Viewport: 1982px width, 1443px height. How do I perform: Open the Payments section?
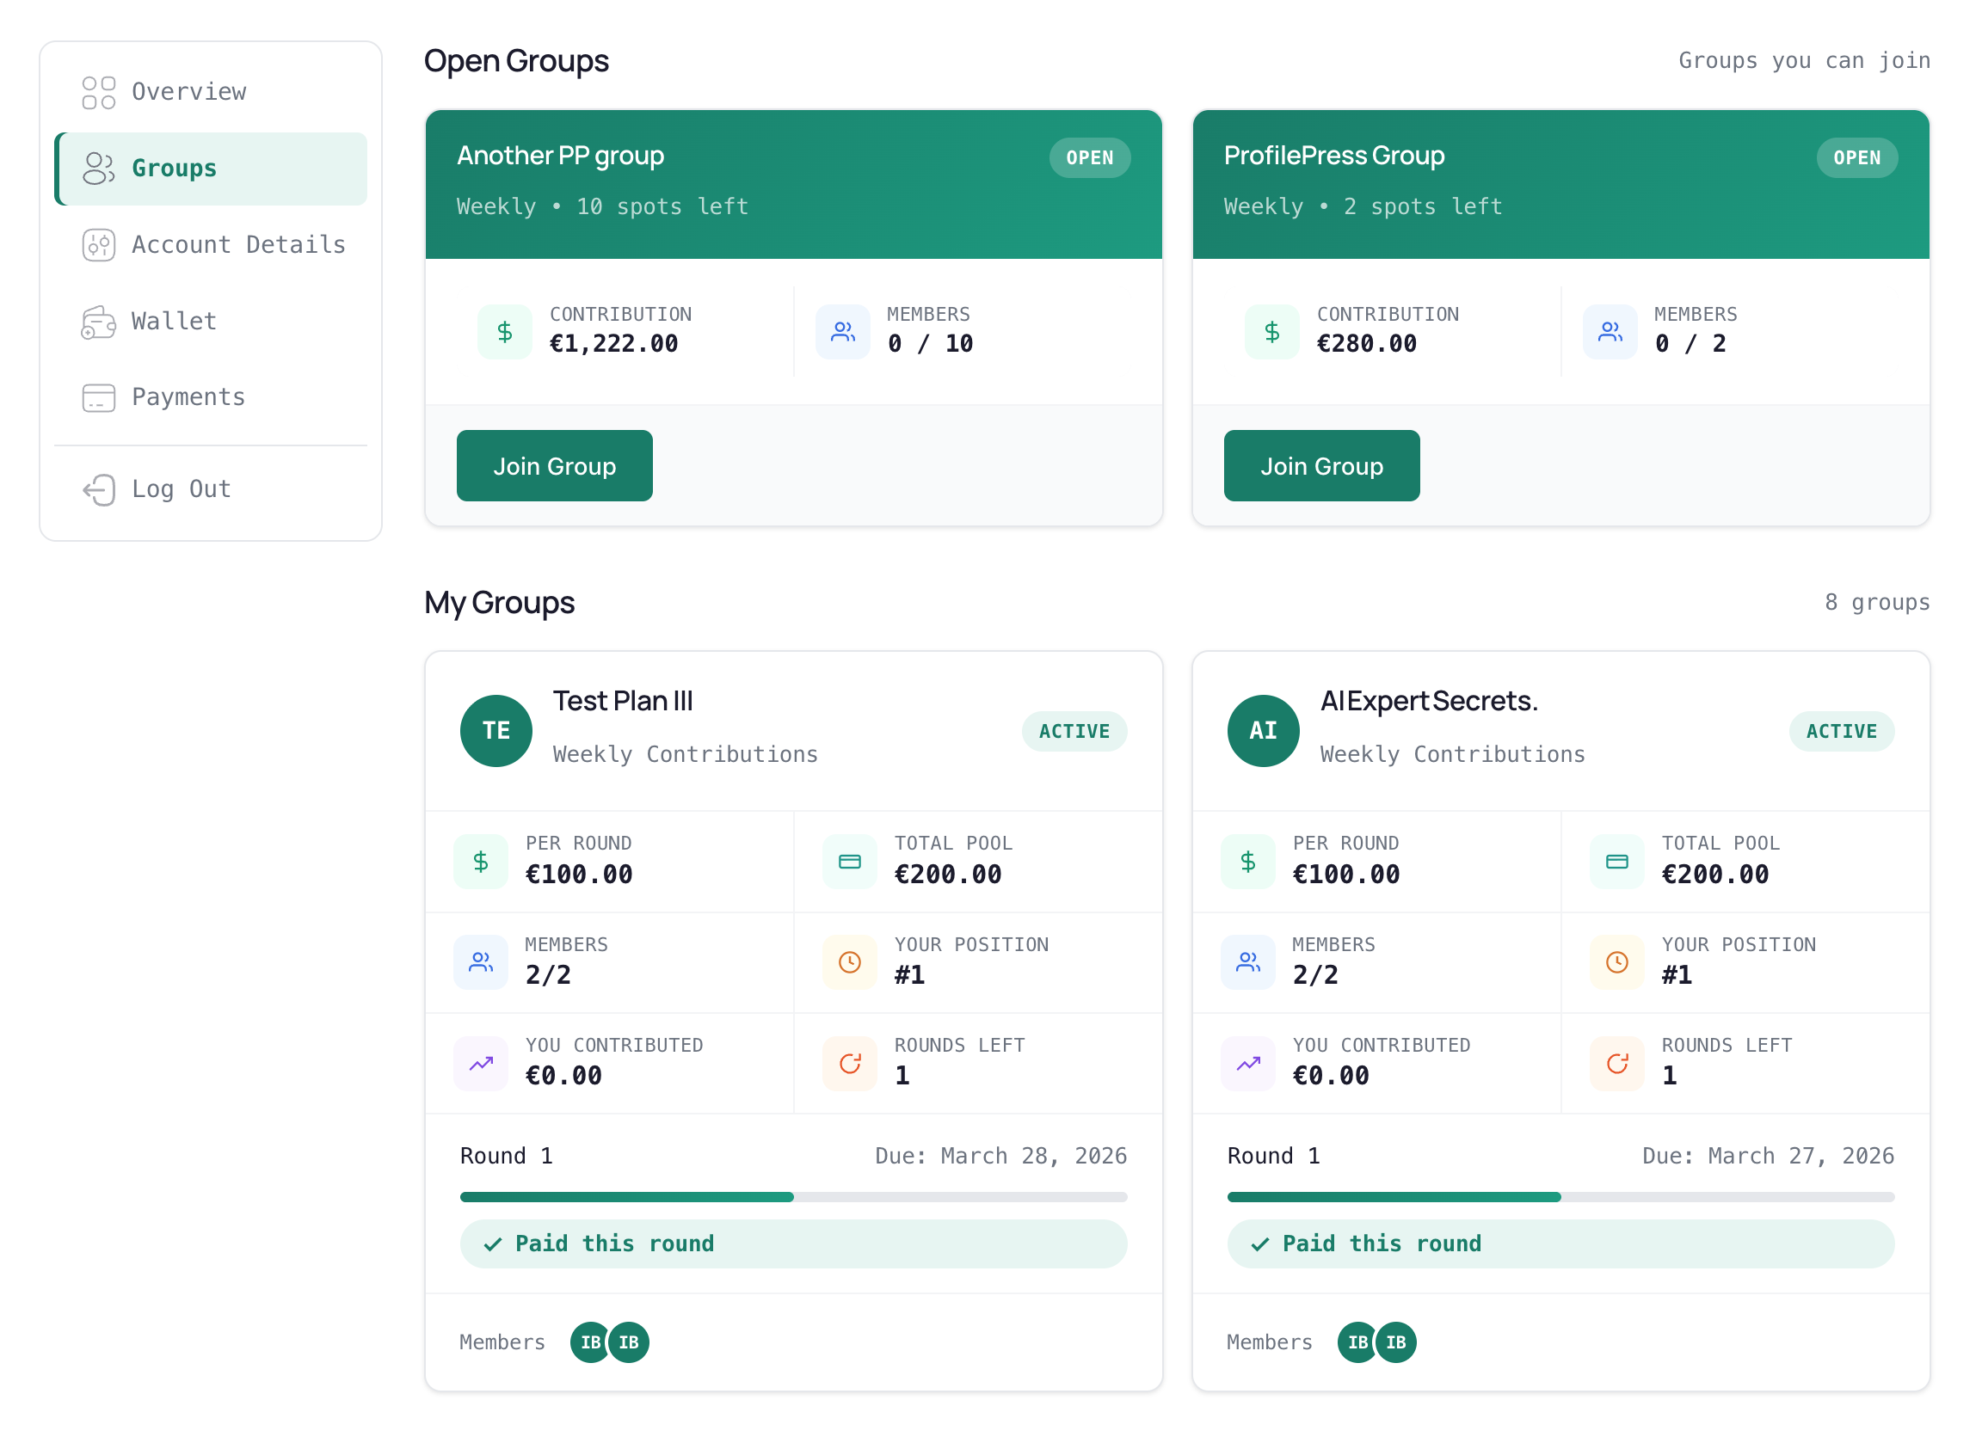211,397
